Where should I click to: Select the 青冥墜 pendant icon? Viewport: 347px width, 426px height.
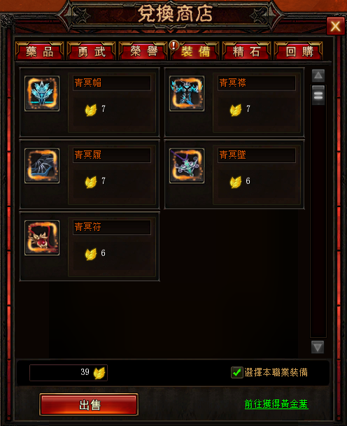[187, 166]
